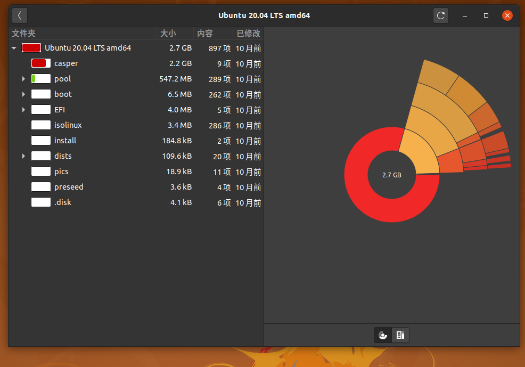
Task: Click the 184.8 kB size value
Action: click(177, 141)
